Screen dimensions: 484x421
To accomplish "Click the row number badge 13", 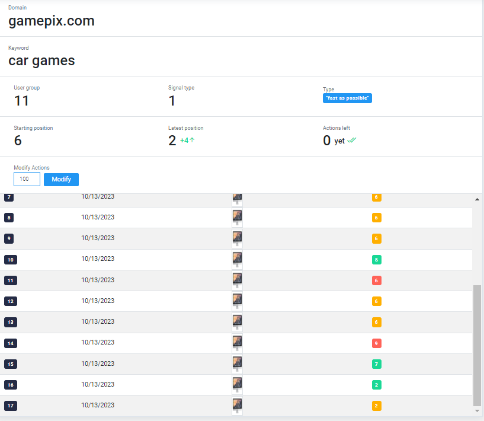I will (x=11, y=322).
